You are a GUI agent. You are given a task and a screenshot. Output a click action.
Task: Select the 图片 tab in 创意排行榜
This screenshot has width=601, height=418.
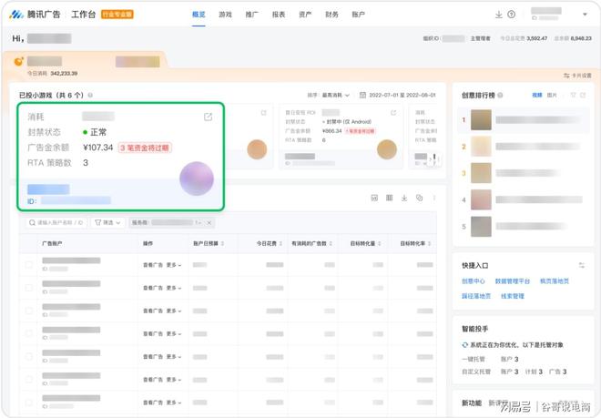552,95
